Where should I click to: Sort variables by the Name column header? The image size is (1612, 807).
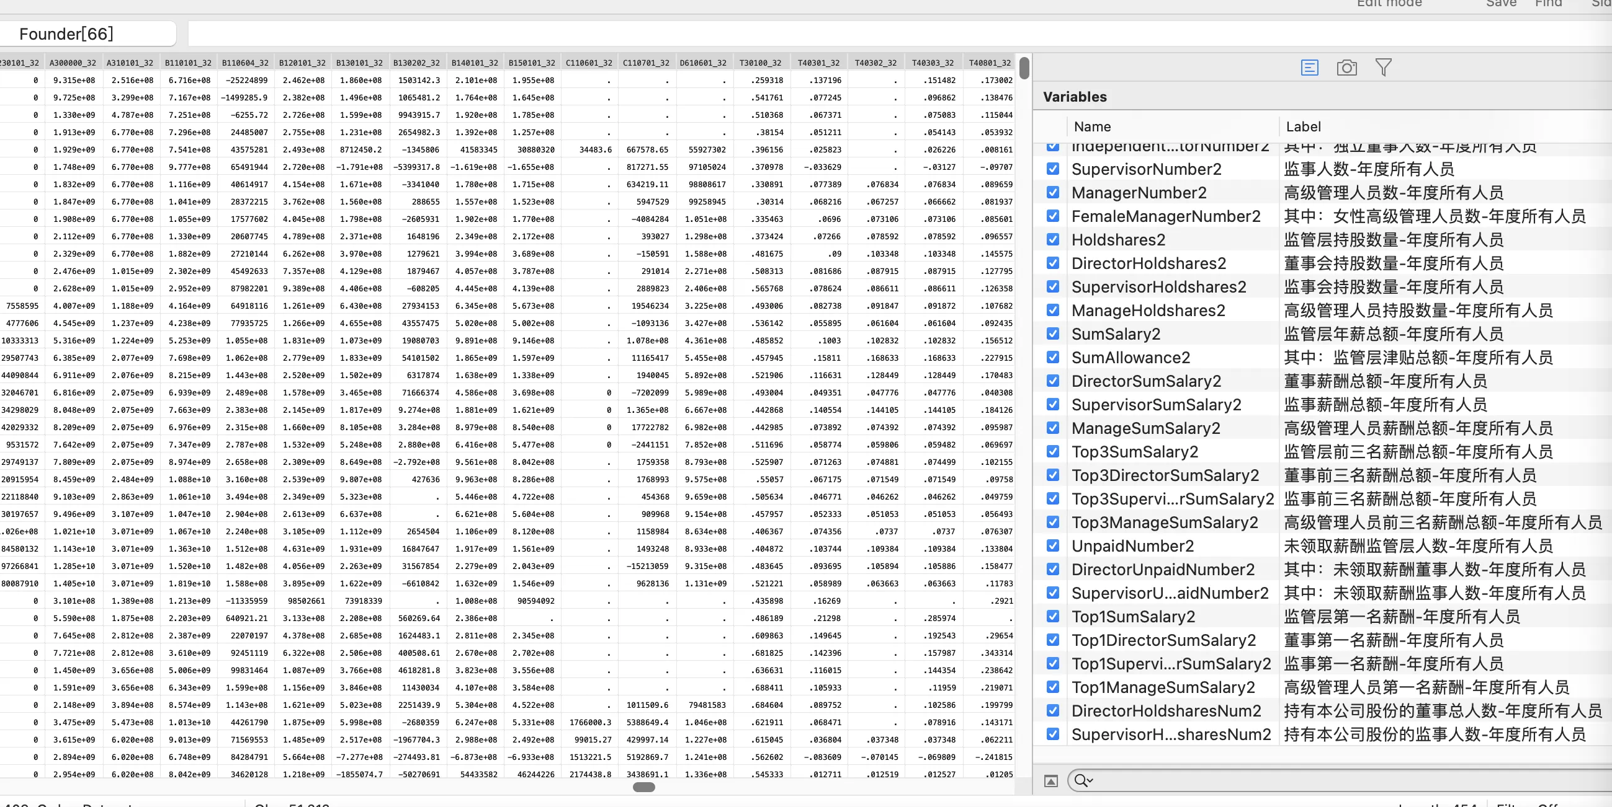click(1092, 127)
